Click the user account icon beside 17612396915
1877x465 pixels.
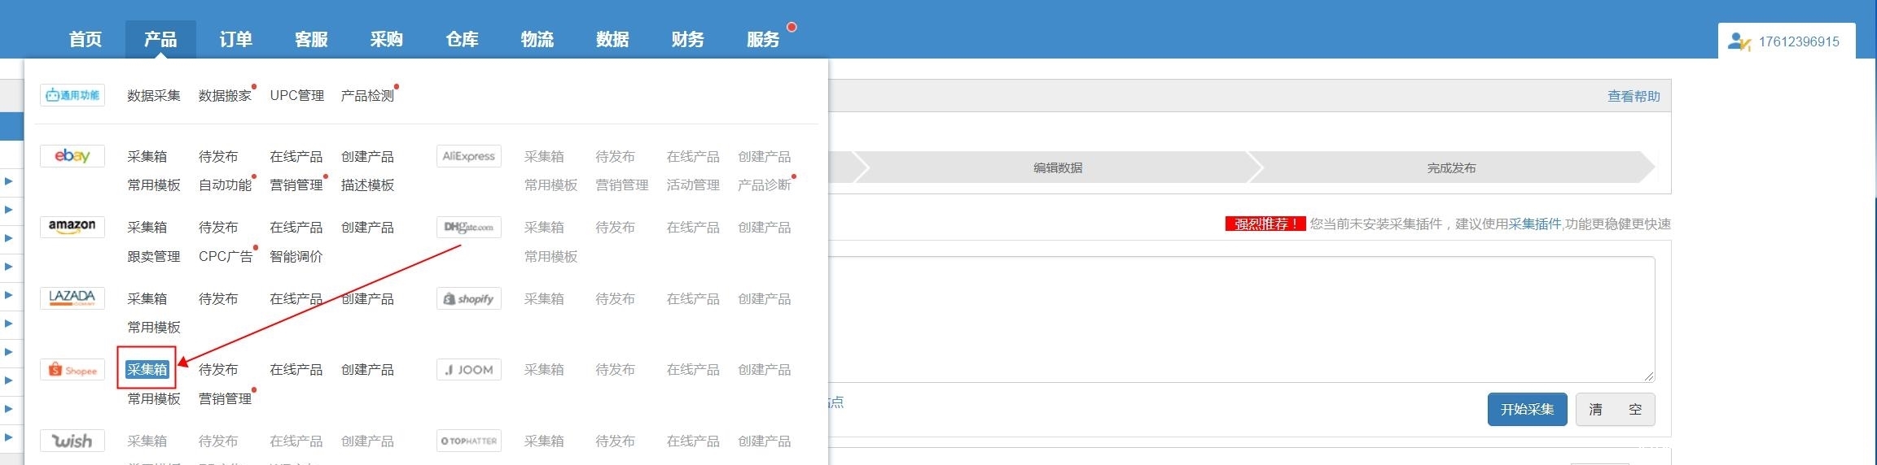coord(1739,42)
